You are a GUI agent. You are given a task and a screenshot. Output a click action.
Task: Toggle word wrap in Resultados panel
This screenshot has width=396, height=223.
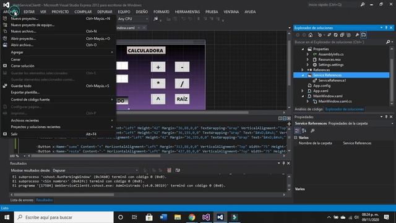pyautogui.click(x=178, y=170)
